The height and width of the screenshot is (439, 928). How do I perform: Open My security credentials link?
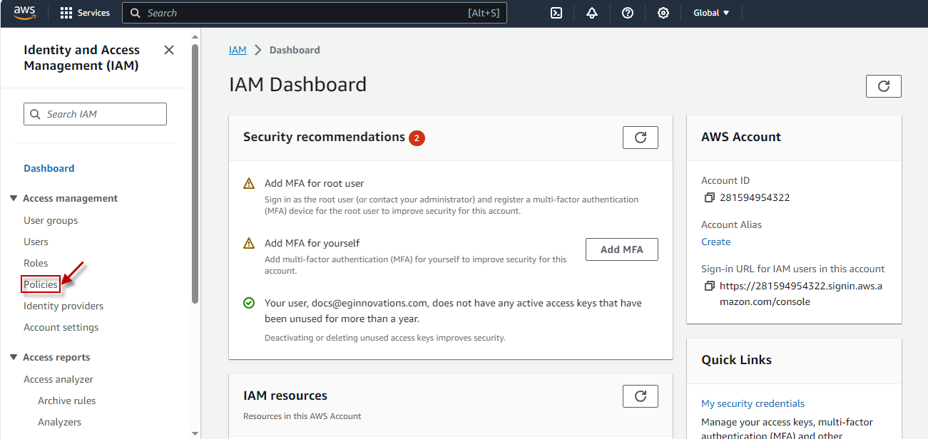coord(753,403)
